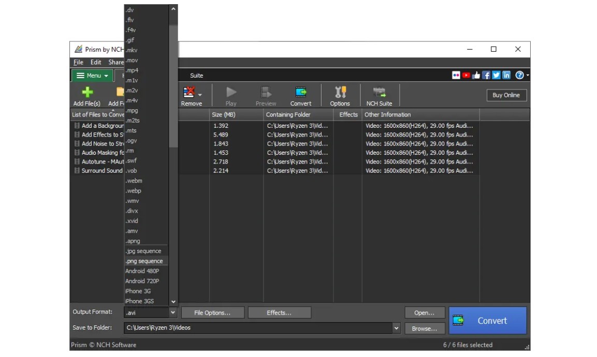Click the YouTube share icon
597x357 pixels.
click(x=466, y=75)
